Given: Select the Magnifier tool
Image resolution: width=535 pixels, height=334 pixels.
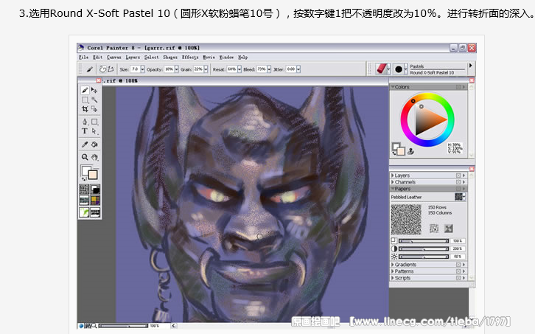Looking at the screenshot, I should pyautogui.click(x=85, y=157).
